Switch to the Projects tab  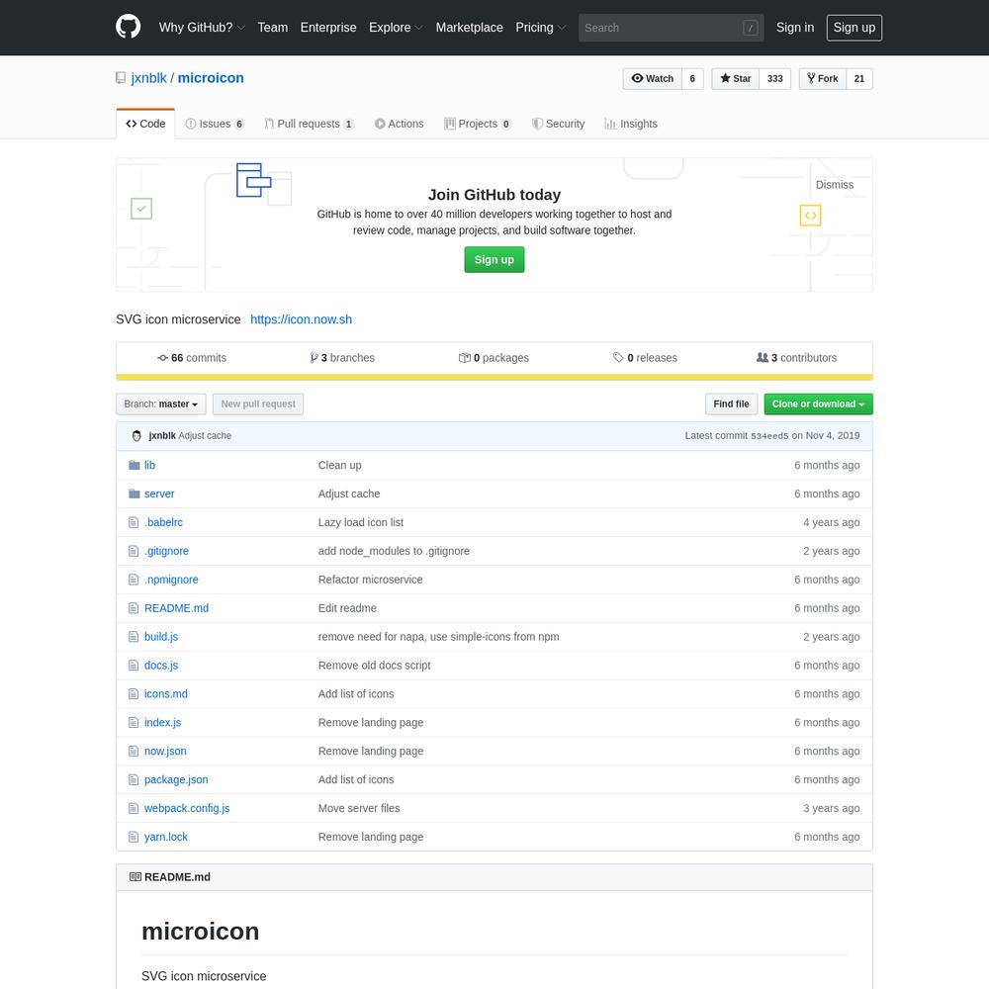click(x=478, y=124)
